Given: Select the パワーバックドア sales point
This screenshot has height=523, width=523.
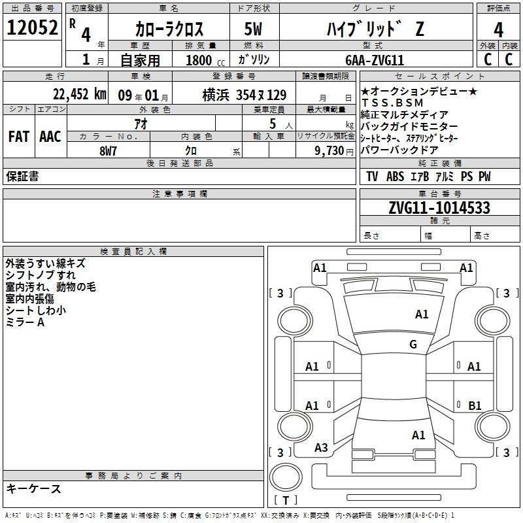Looking at the screenshot, I should (x=399, y=150).
